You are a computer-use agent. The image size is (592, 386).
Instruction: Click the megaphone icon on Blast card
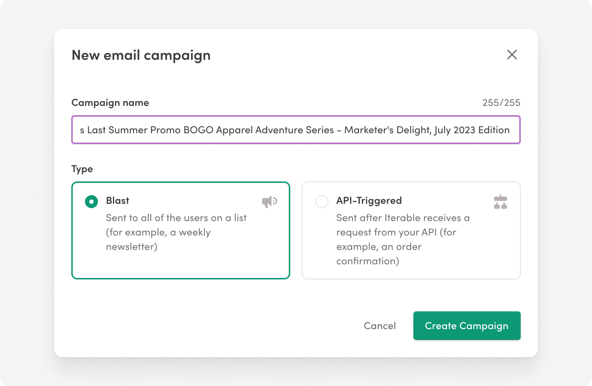click(269, 202)
